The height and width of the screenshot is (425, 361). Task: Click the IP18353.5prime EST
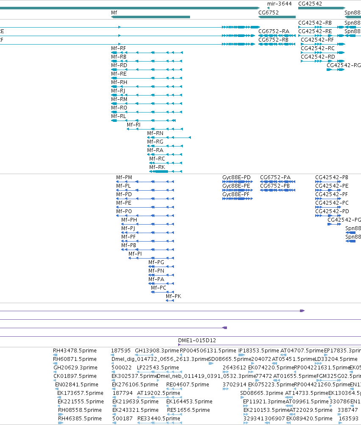pyautogui.click(x=241, y=355)
